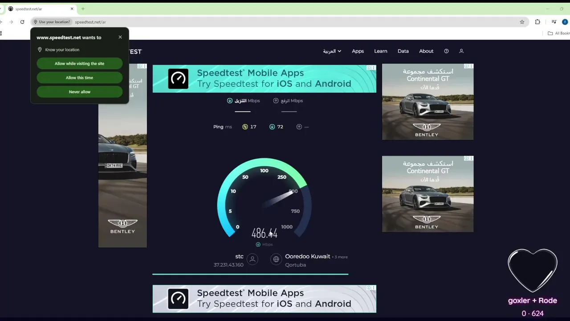Close the speedtest.net/ar tab
This screenshot has width=570, height=321.
click(x=72, y=8)
